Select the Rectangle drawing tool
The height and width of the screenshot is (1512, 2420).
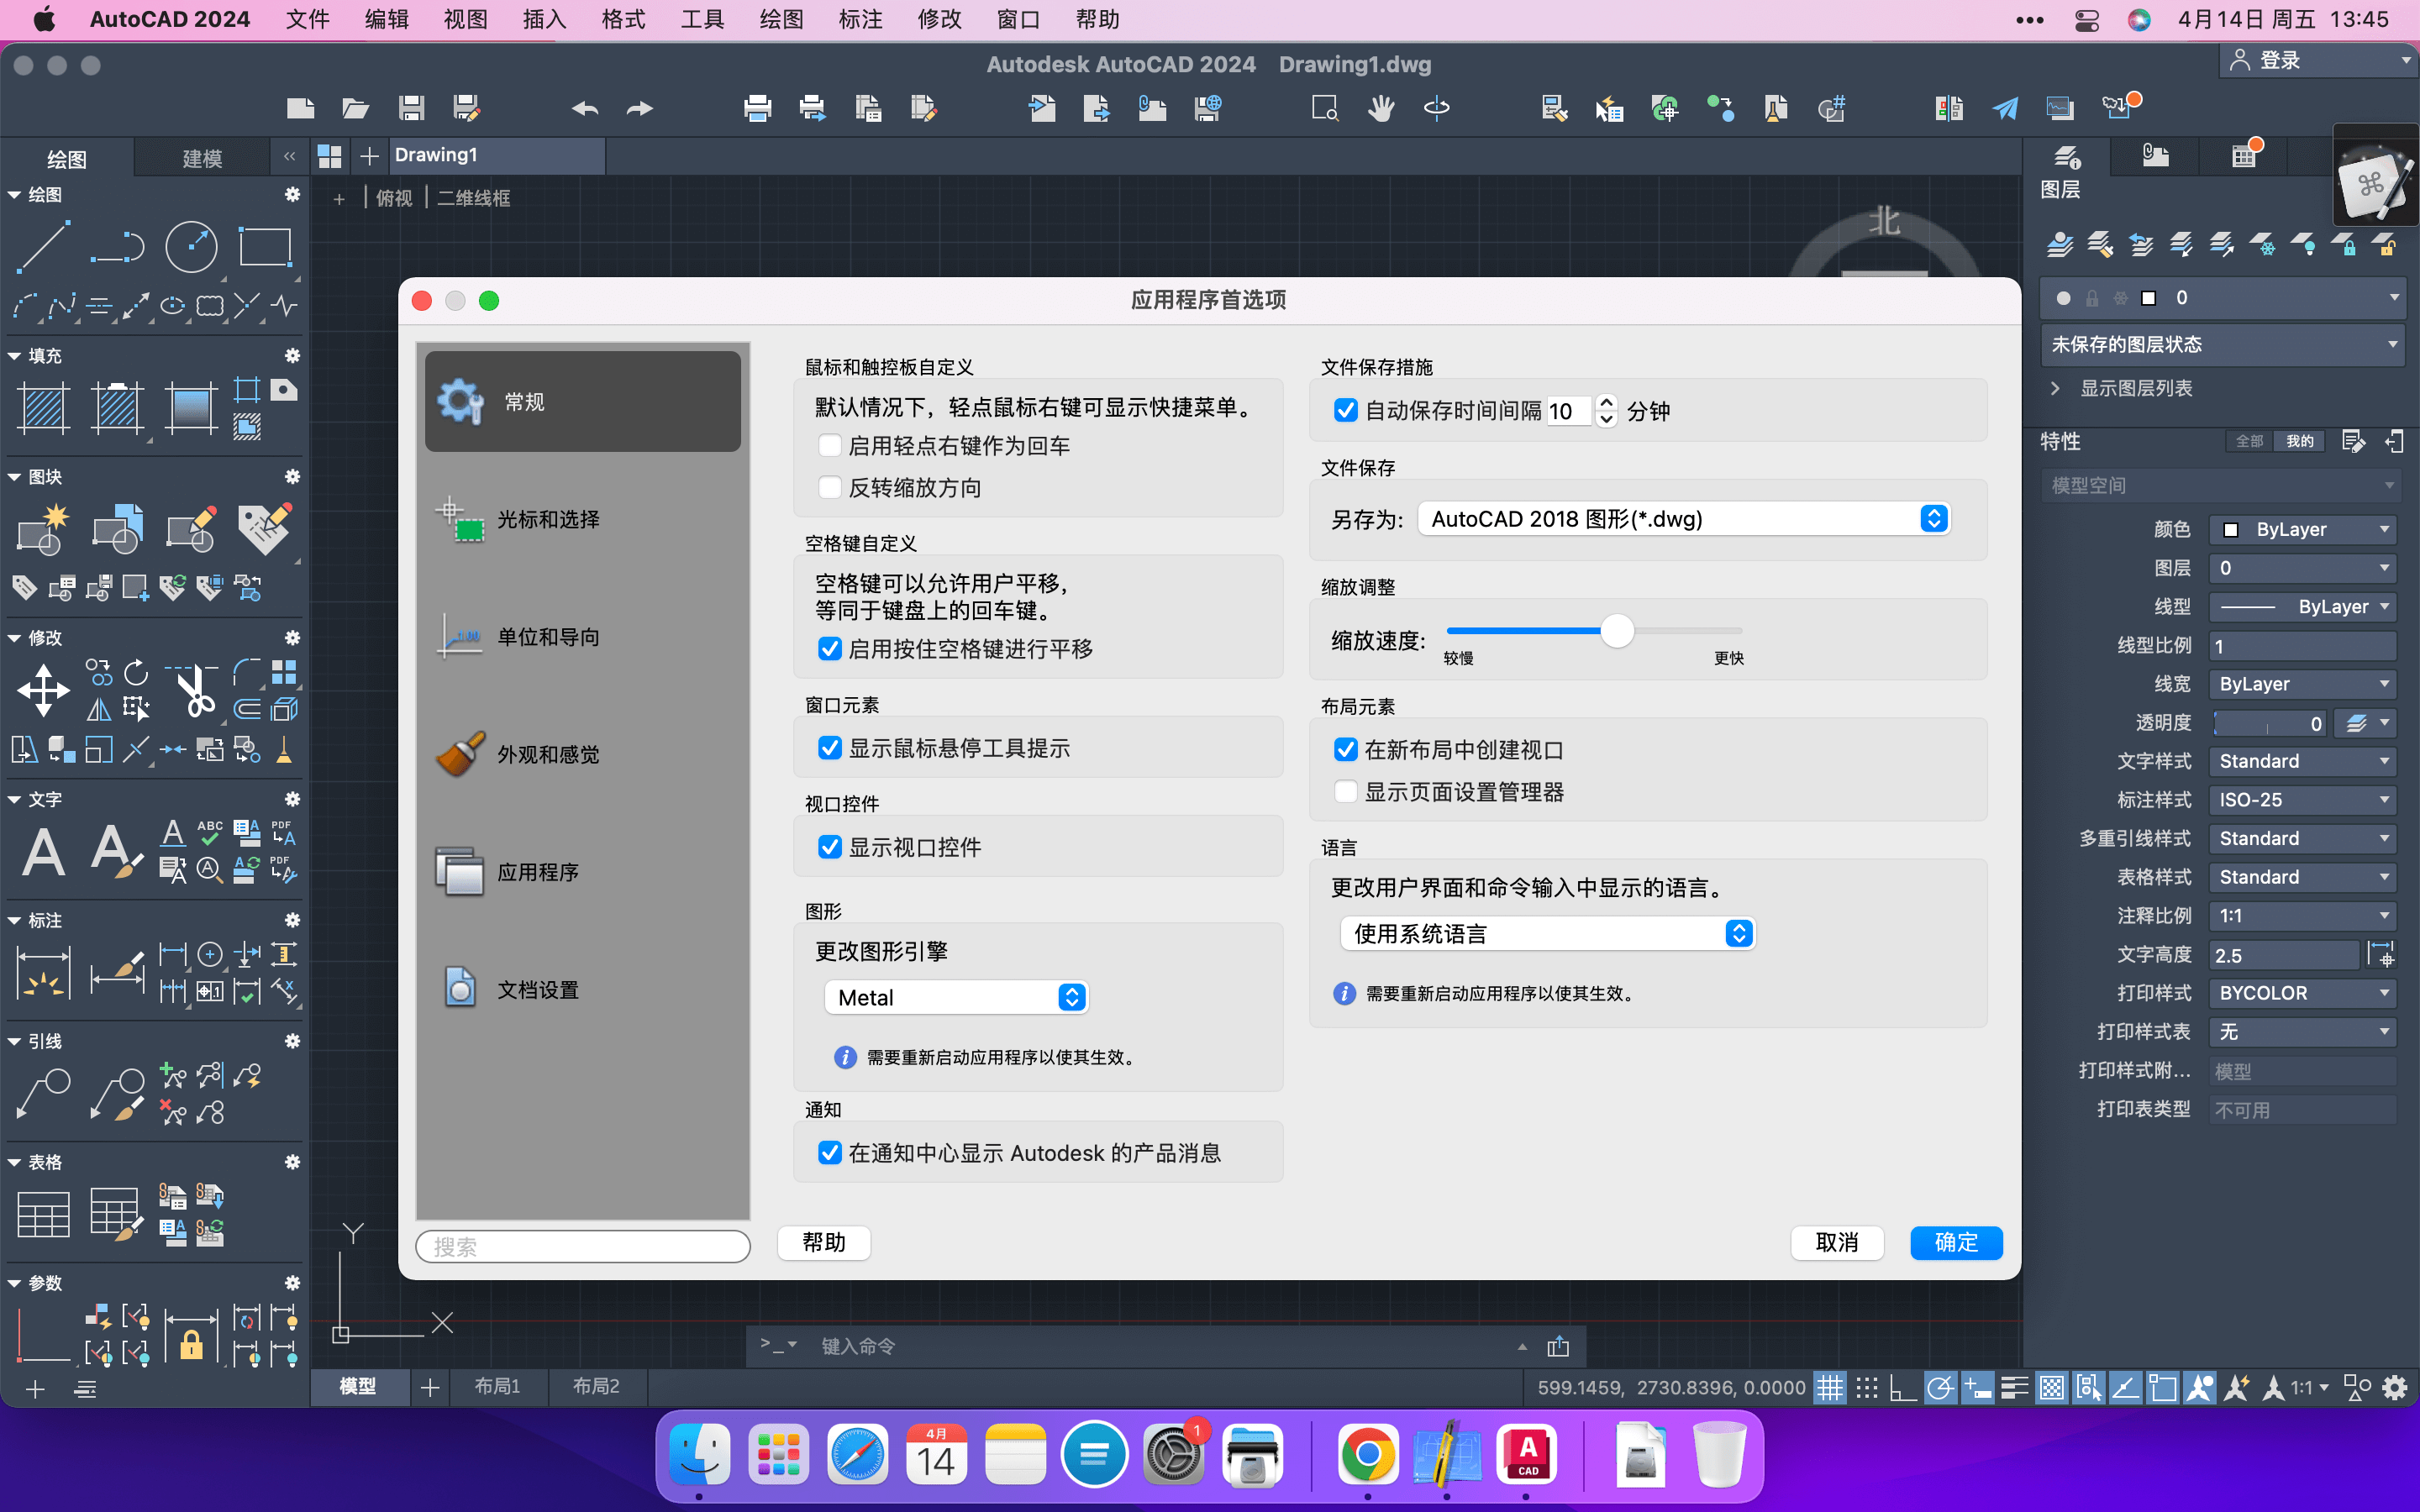pos(265,246)
